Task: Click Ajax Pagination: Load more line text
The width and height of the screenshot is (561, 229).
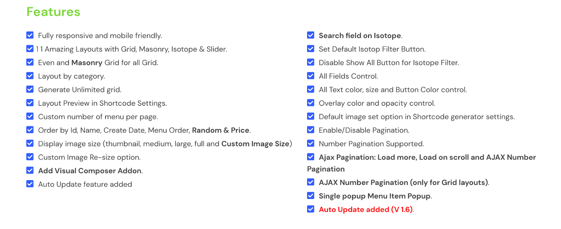Action: pos(427,157)
